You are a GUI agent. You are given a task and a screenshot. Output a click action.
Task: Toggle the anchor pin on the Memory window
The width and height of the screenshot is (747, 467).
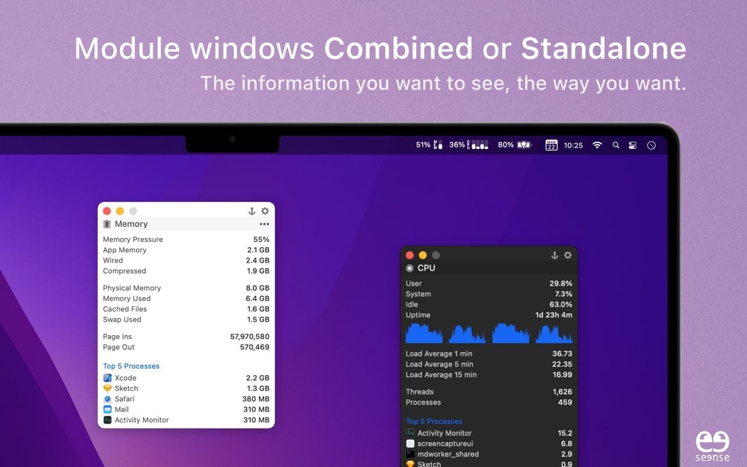pos(252,211)
